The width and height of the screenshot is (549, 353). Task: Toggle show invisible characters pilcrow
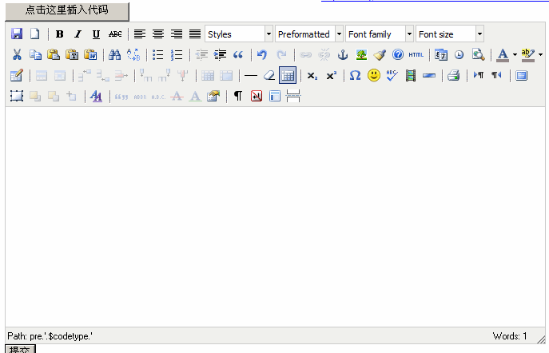click(x=238, y=96)
